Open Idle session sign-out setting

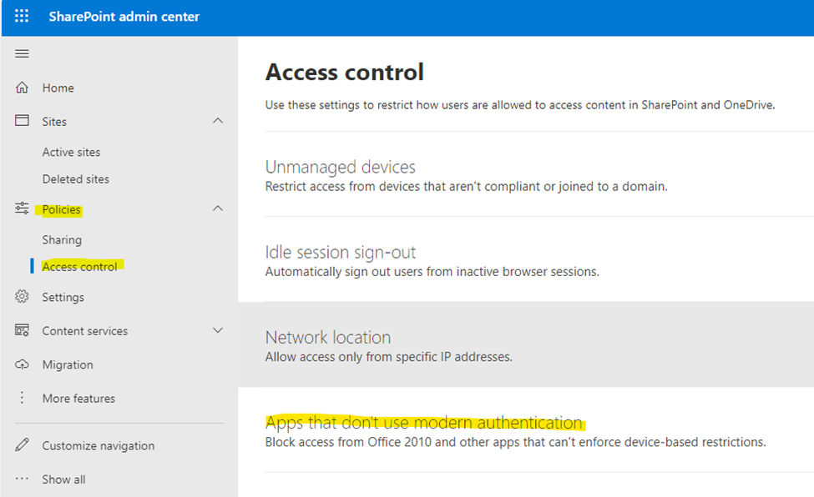340,252
